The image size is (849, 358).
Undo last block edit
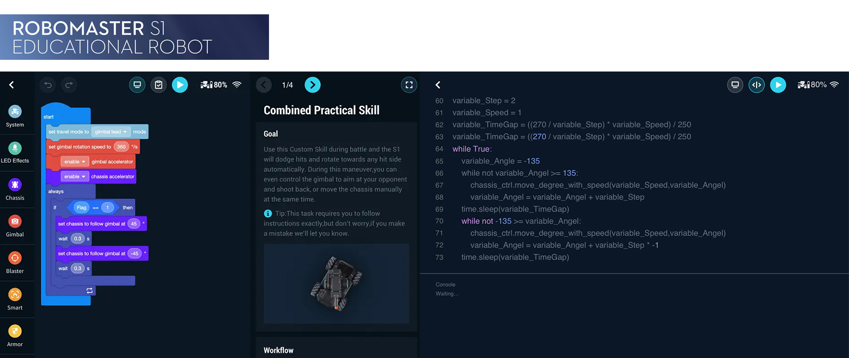[x=48, y=85]
